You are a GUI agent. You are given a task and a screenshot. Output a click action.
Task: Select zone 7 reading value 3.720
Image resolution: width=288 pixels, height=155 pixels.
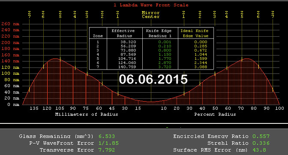point(165,67)
